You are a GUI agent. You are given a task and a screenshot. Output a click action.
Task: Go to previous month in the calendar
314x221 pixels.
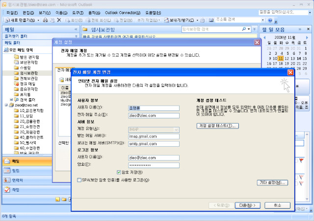coord(264,37)
